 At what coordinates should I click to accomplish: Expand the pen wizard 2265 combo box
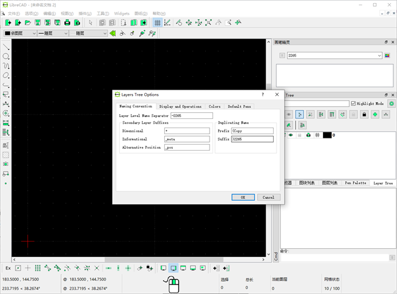(379, 56)
